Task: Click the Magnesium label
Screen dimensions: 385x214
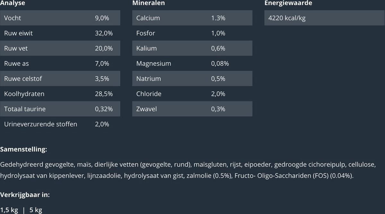Action: pyautogui.click(x=153, y=64)
